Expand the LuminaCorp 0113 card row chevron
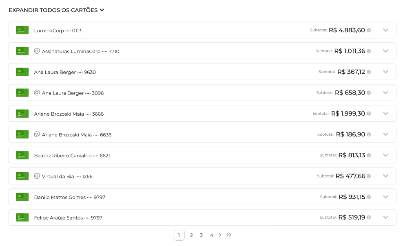Viewport: 403px width, 246px height. click(385, 30)
